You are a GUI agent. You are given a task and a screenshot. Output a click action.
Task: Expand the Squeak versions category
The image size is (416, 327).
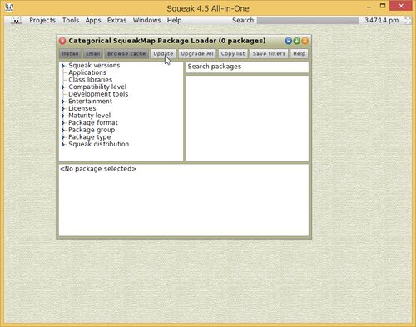point(63,66)
